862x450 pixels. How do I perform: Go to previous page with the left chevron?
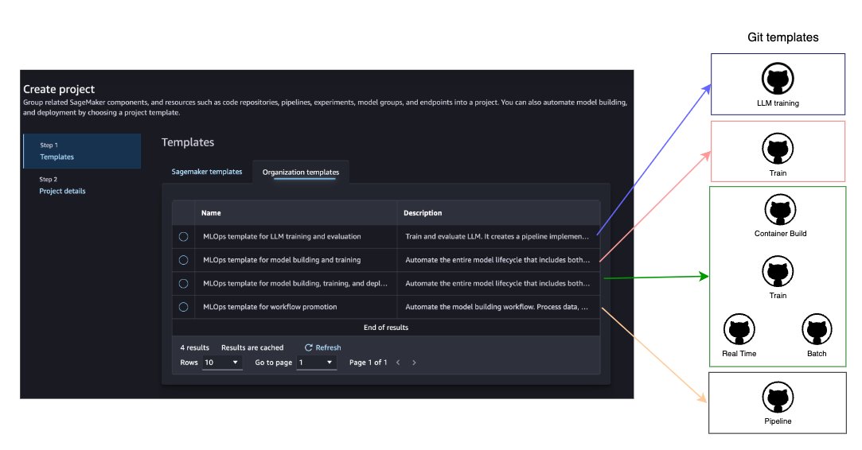(399, 363)
